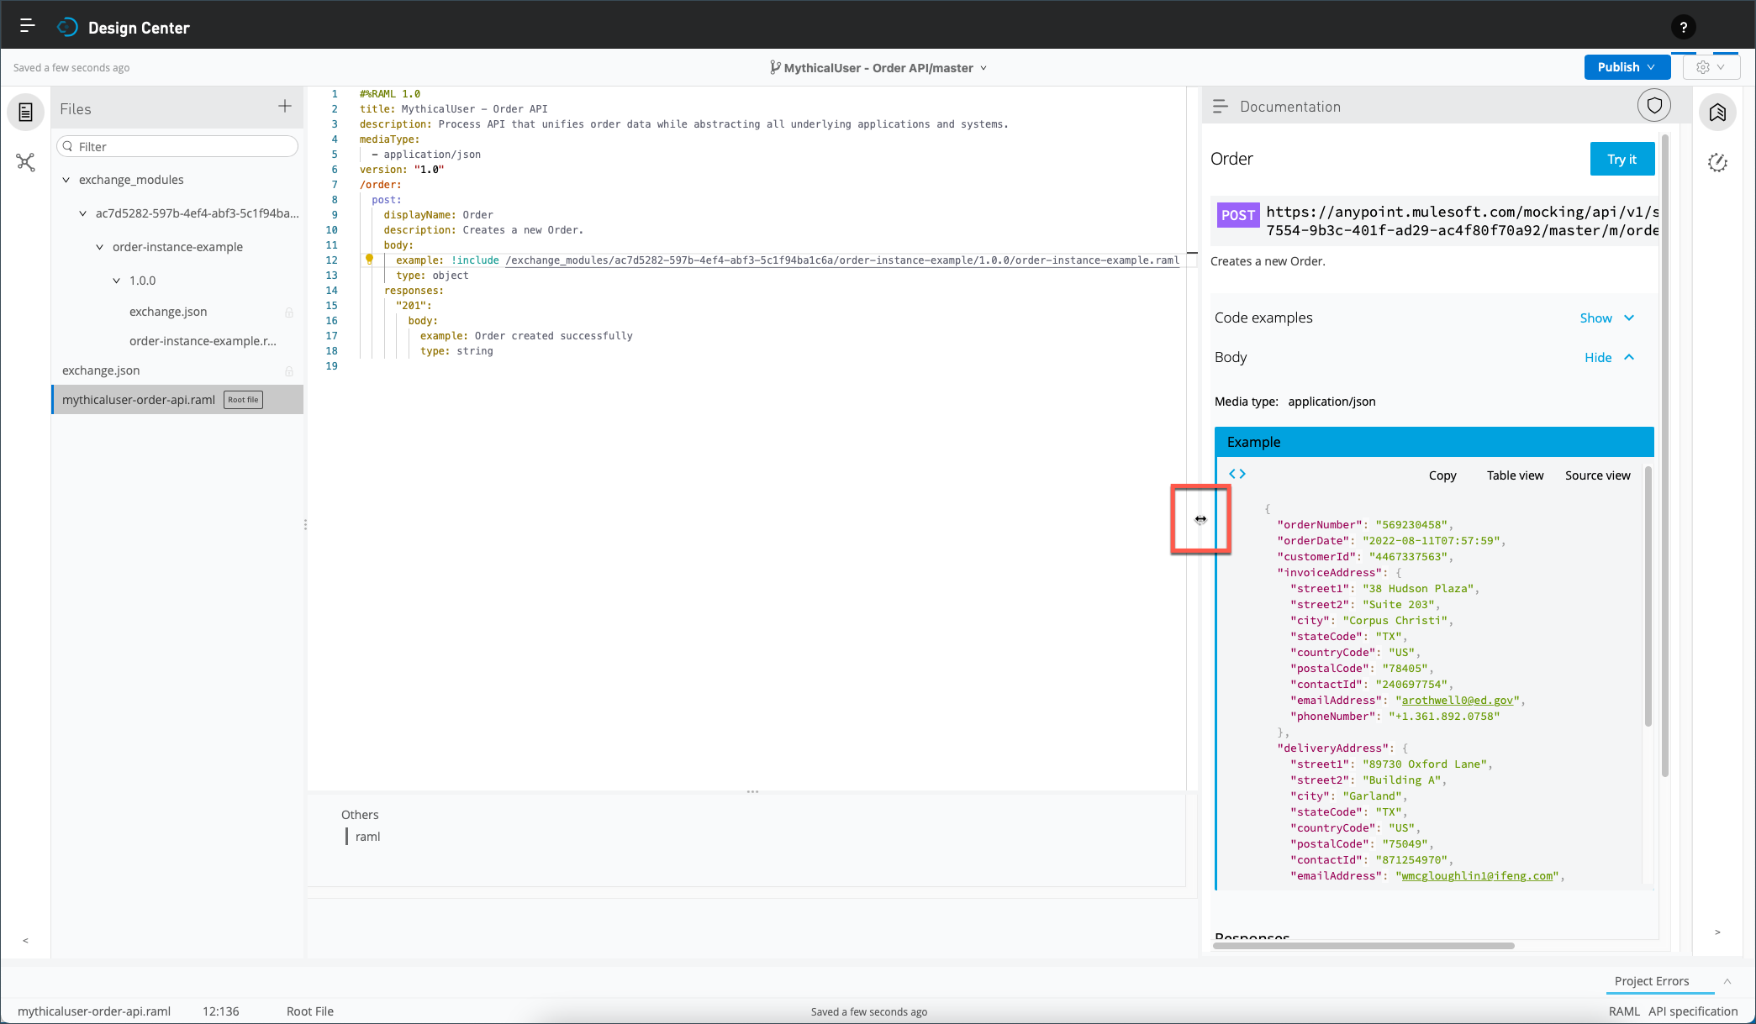Open the help question mark icon
Viewport: 1756px width, 1024px height.
1683,28
